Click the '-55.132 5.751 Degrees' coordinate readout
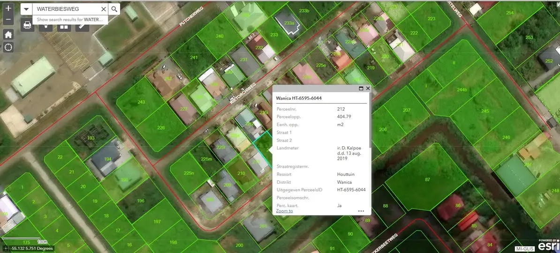The height and width of the screenshot is (253, 560). pos(32,248)
